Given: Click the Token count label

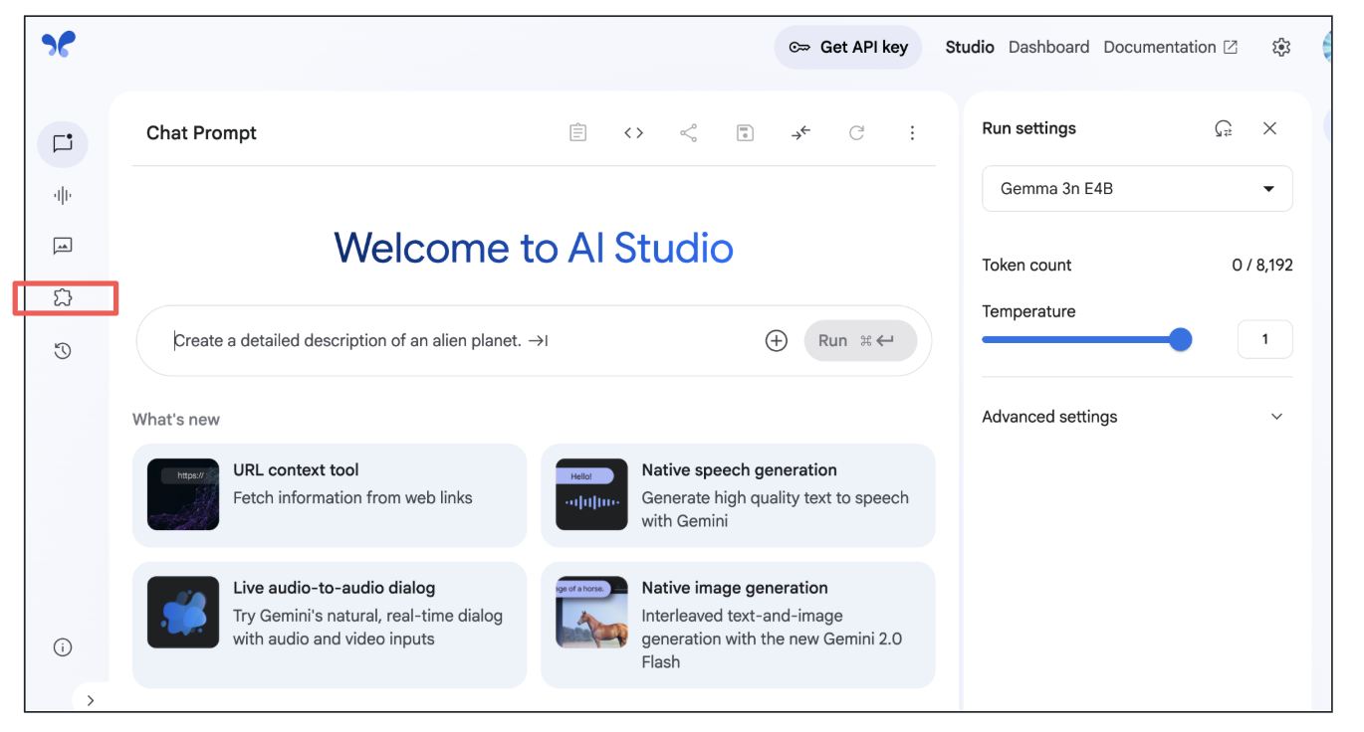Looking at the screenshot, I should (1026, 265).
